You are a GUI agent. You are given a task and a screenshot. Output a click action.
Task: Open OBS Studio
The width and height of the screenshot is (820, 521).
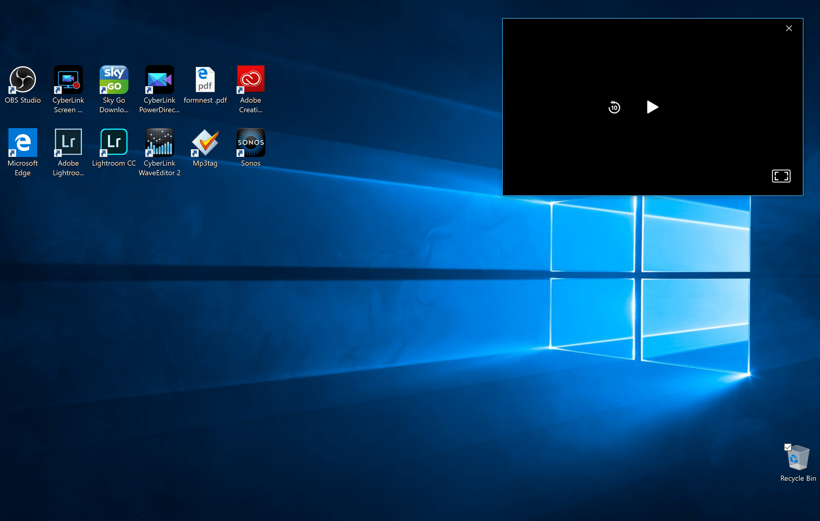click(x=22, y=79)
